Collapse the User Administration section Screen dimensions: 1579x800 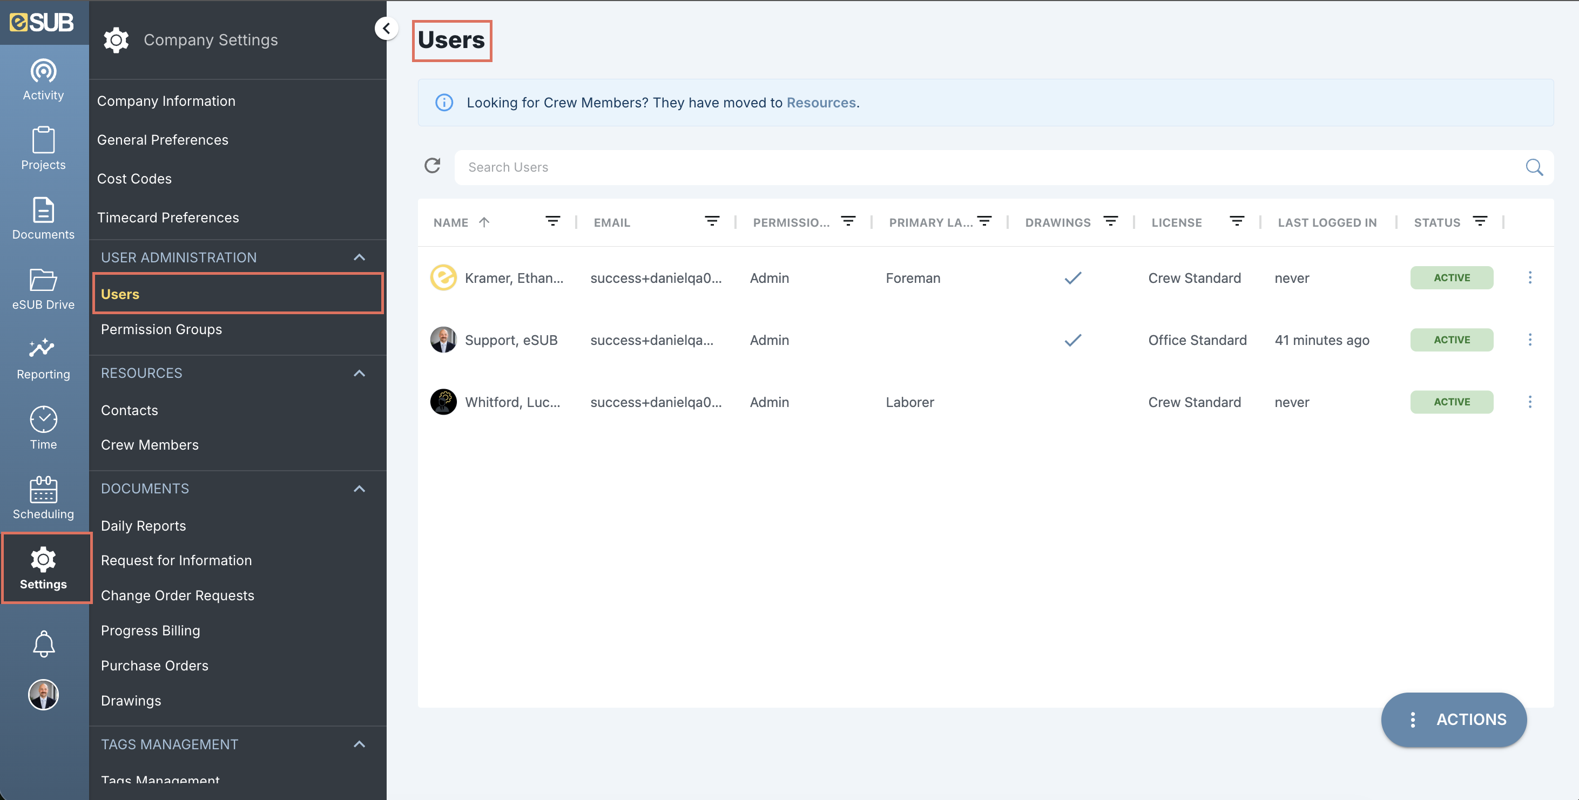tap(360, 257)
